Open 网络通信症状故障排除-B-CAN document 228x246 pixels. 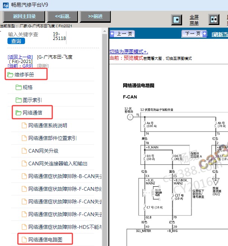65,176
